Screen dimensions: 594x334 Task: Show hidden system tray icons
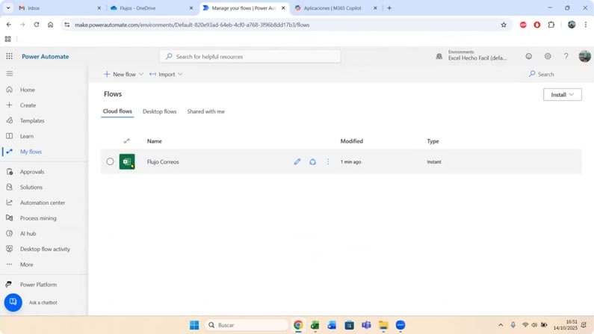(501, 325)
